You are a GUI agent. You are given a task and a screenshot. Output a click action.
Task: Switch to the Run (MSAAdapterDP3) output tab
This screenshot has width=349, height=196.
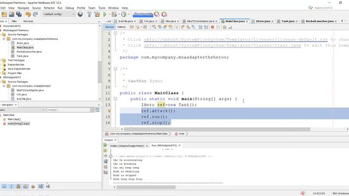coord(164,145)
